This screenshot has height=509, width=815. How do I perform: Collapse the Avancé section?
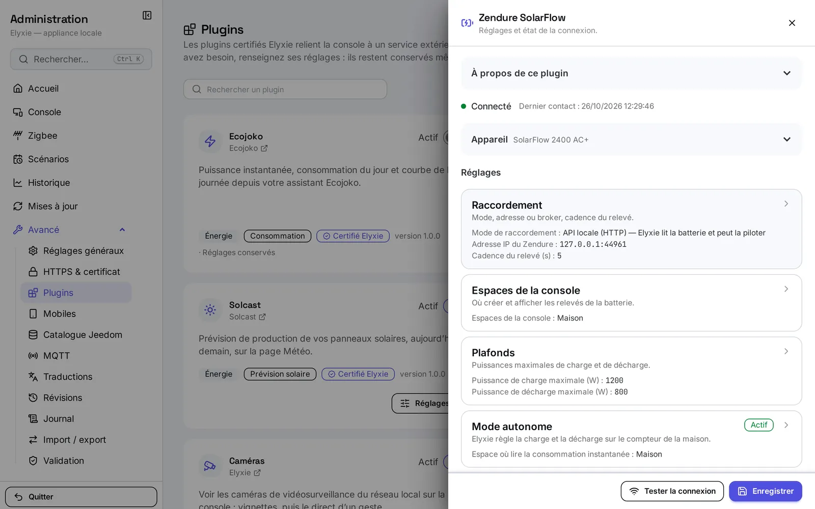click(122, 230)
